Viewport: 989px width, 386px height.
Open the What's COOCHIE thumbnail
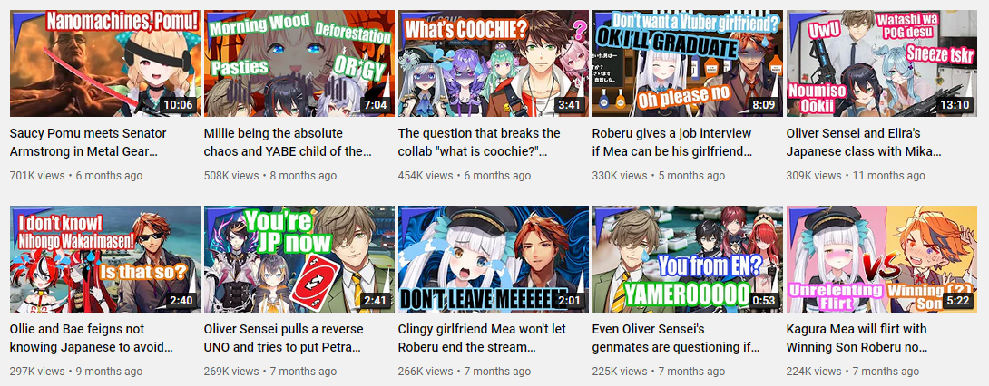tap(494, 63)
